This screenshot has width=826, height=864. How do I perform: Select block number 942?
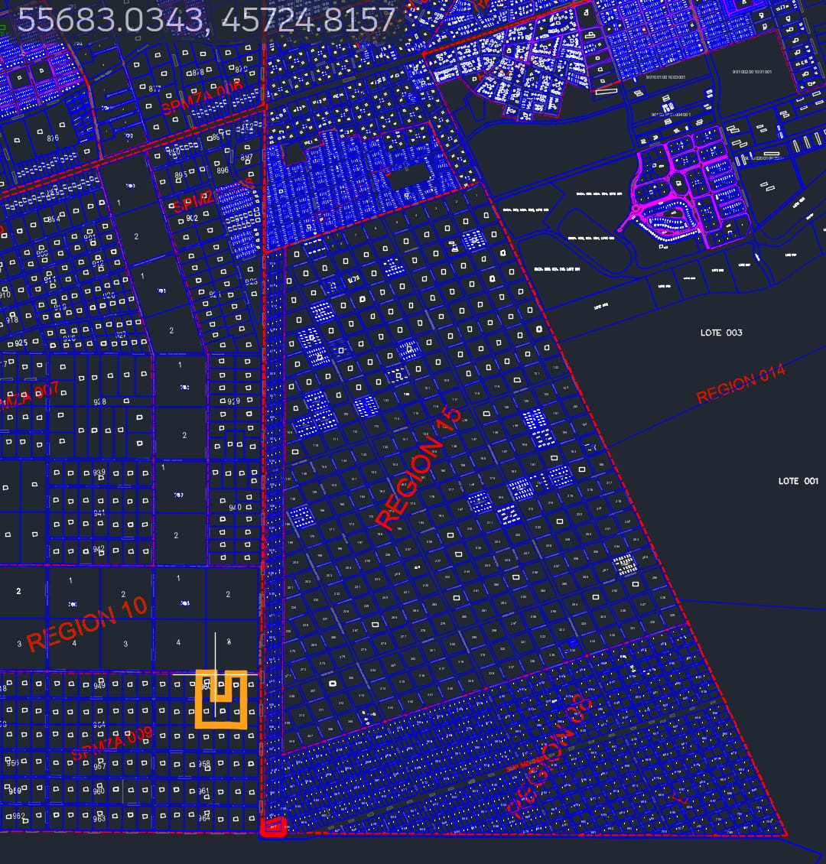click(99, 549)
